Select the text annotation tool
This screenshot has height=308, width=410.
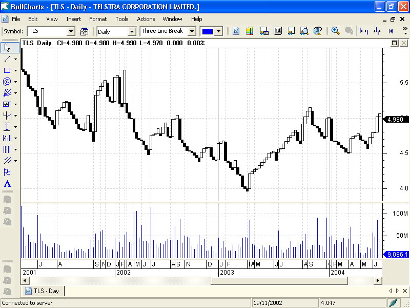pyautogui.click(x=7, y=184)
